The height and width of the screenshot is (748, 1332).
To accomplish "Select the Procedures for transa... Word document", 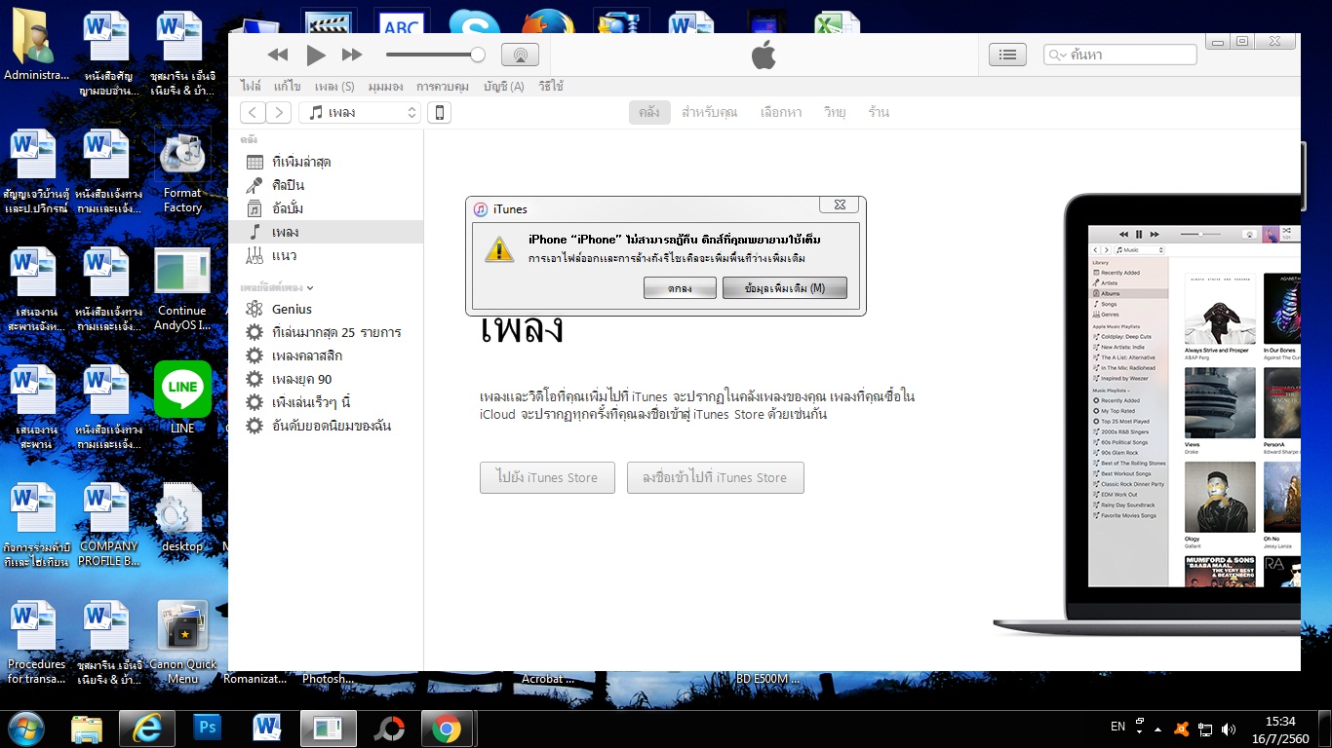I will point(36,643).
